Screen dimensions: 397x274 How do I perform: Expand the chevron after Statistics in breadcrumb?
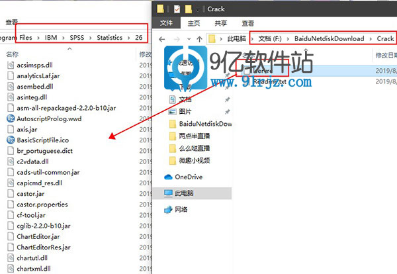[128, 38]
